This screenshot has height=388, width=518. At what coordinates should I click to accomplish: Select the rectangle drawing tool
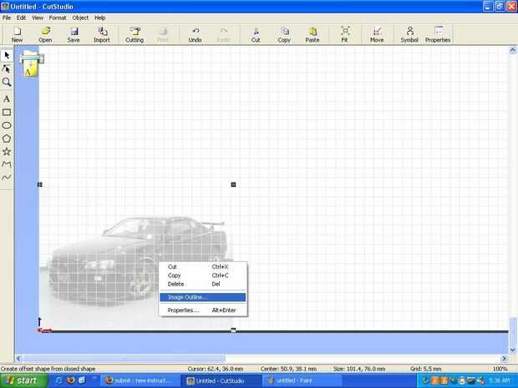(x=7, y=112)
